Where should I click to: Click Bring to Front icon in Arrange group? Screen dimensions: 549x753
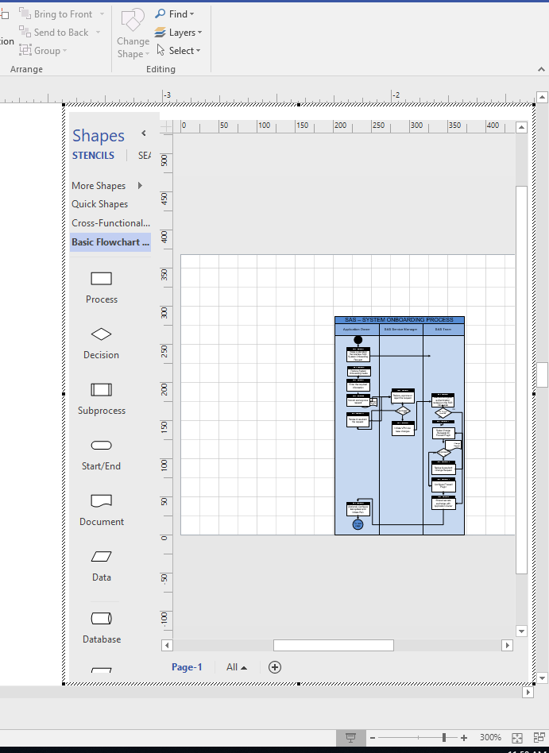click(25, 14)
